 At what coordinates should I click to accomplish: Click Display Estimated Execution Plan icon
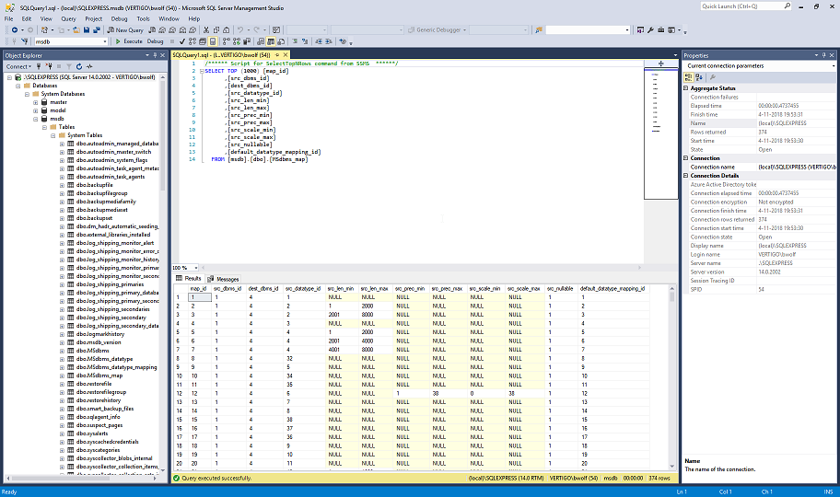pos(192,41)
